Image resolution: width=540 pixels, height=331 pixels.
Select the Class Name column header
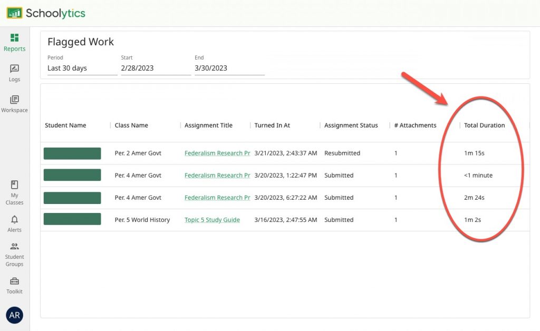[131, 125]
